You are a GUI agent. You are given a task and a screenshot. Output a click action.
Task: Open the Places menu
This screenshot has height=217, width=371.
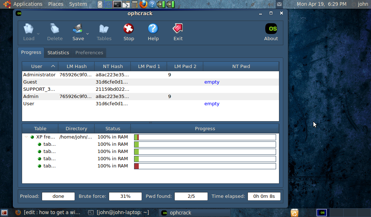click(x=55, y=4)
